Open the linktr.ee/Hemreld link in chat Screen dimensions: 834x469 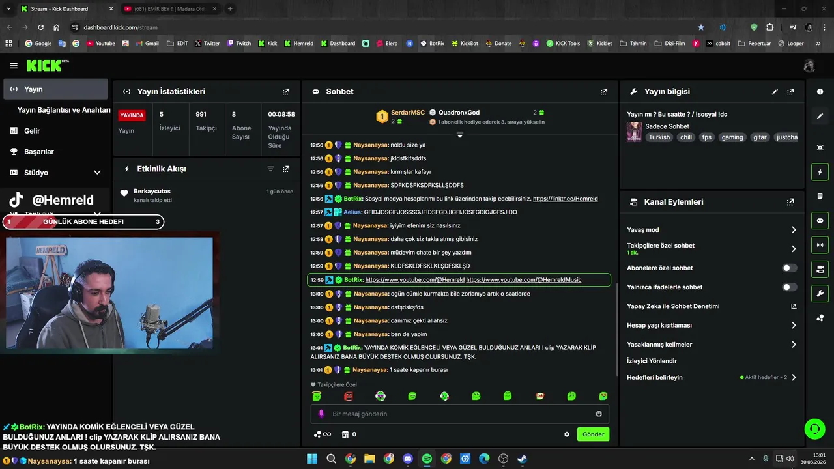pos(565,199)
